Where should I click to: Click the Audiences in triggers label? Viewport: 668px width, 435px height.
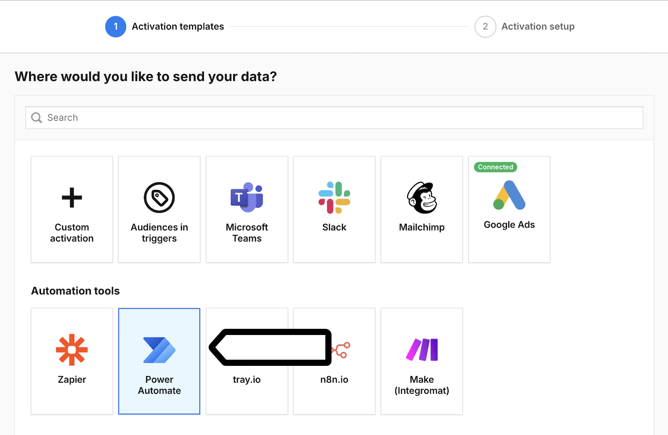point(159,233)
